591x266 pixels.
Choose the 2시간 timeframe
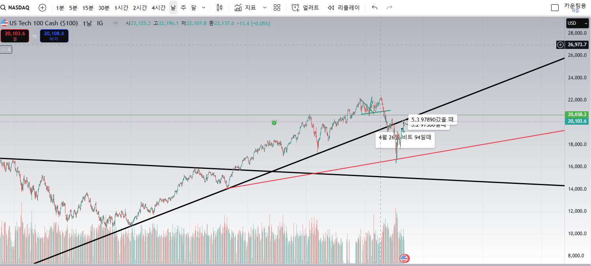coord(140,7)
